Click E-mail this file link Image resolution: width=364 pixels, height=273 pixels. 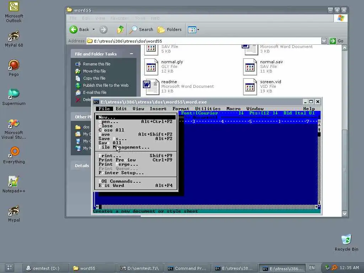[x=95, y=92]
